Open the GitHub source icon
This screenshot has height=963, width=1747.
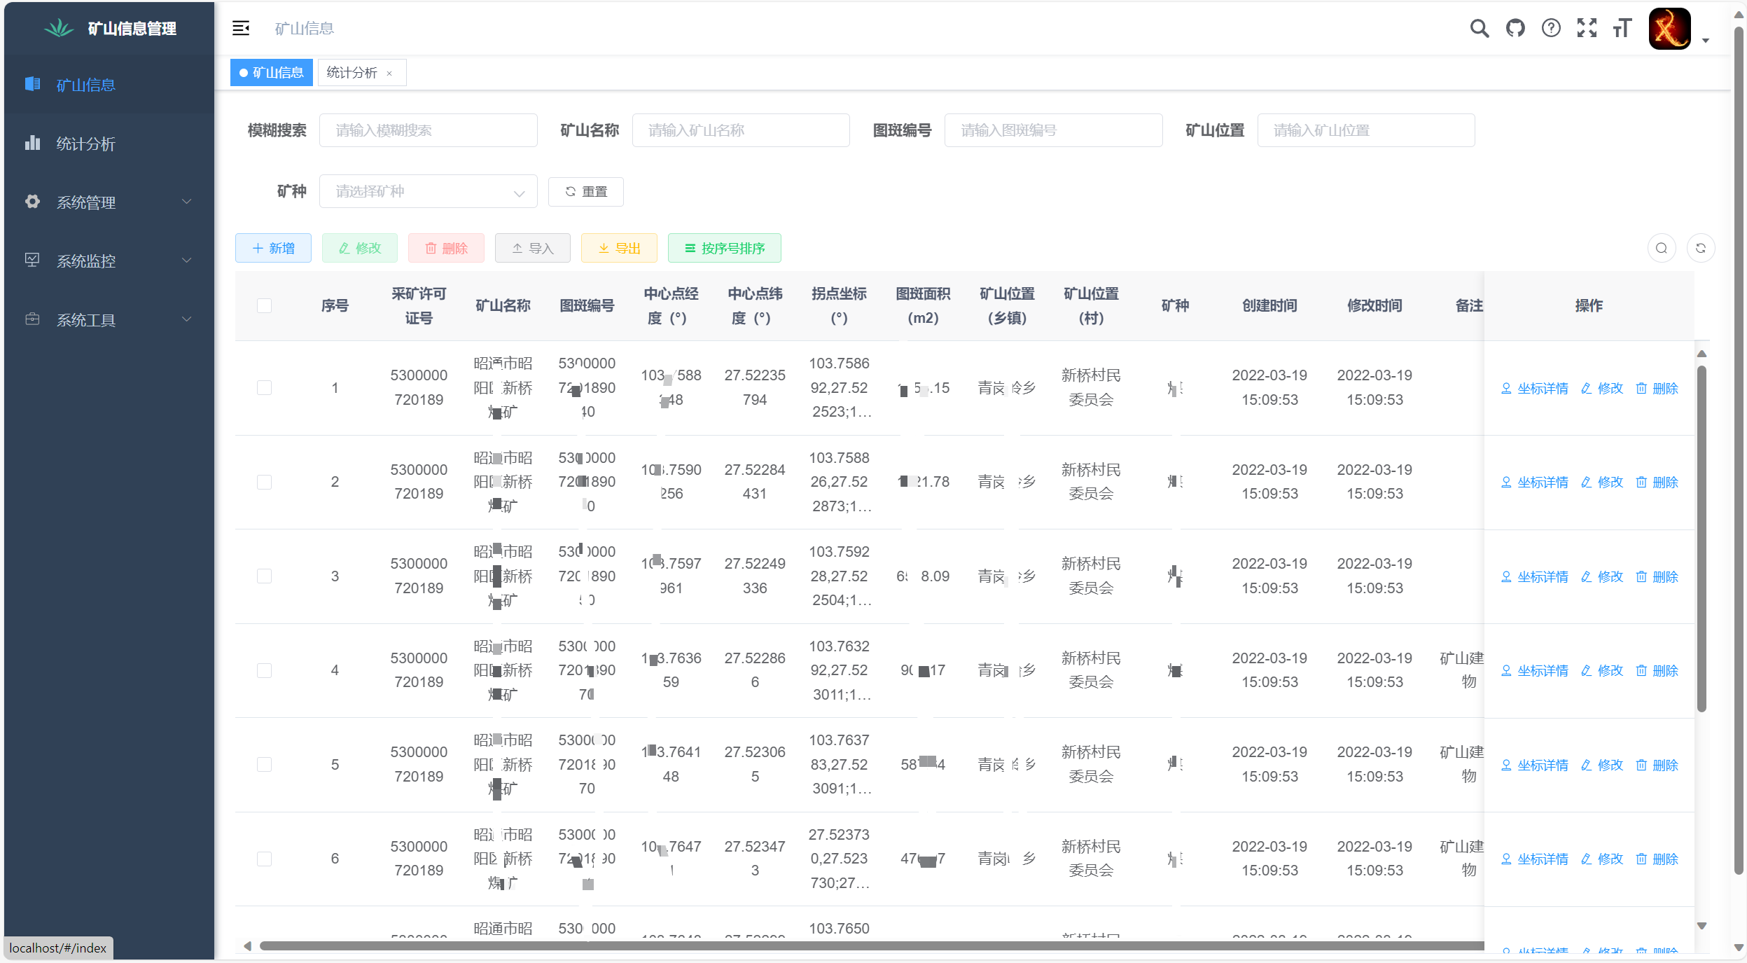[x=1515, y=28]
